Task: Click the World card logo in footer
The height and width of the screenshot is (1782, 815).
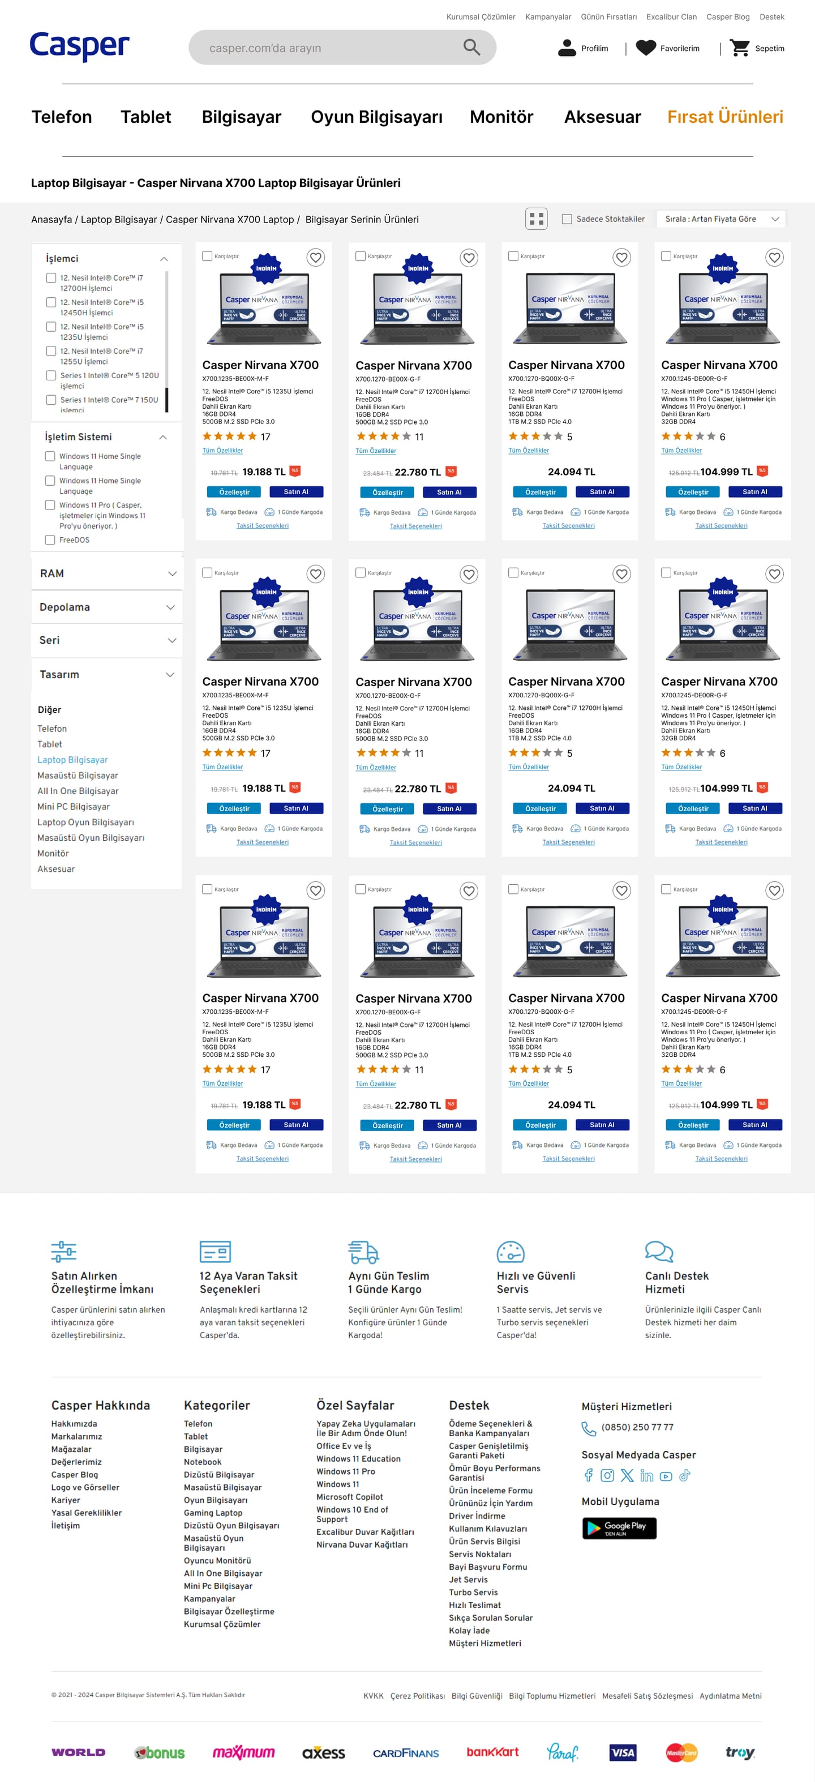Action: tap(78, 1752)
